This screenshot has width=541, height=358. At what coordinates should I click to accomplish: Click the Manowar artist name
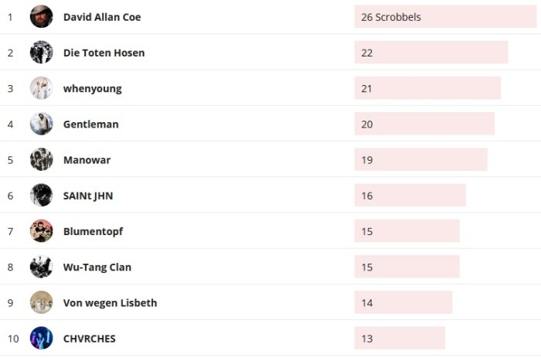point(87,160)
